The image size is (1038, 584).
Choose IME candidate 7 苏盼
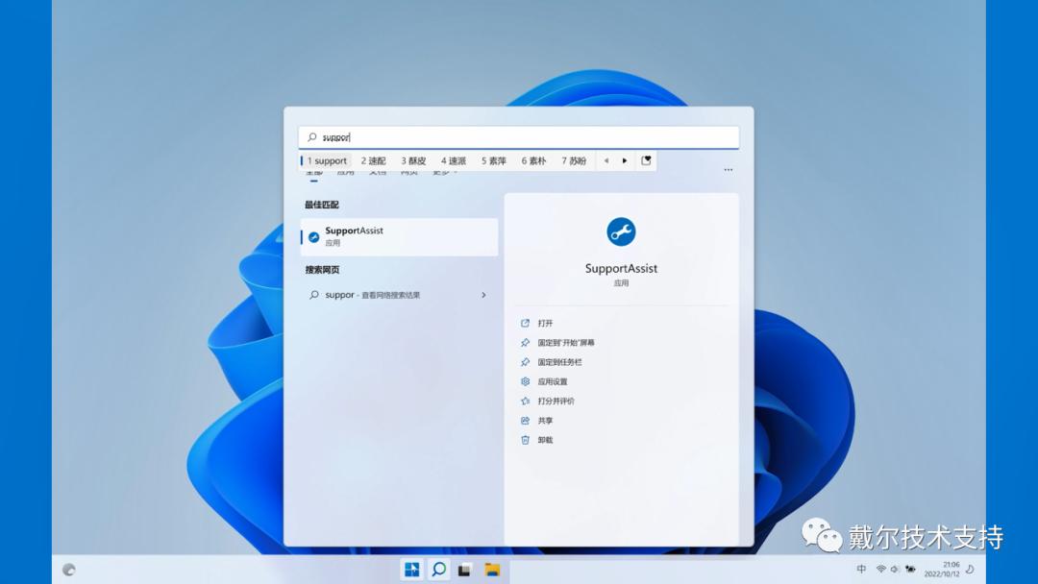(x=574, y=160)
